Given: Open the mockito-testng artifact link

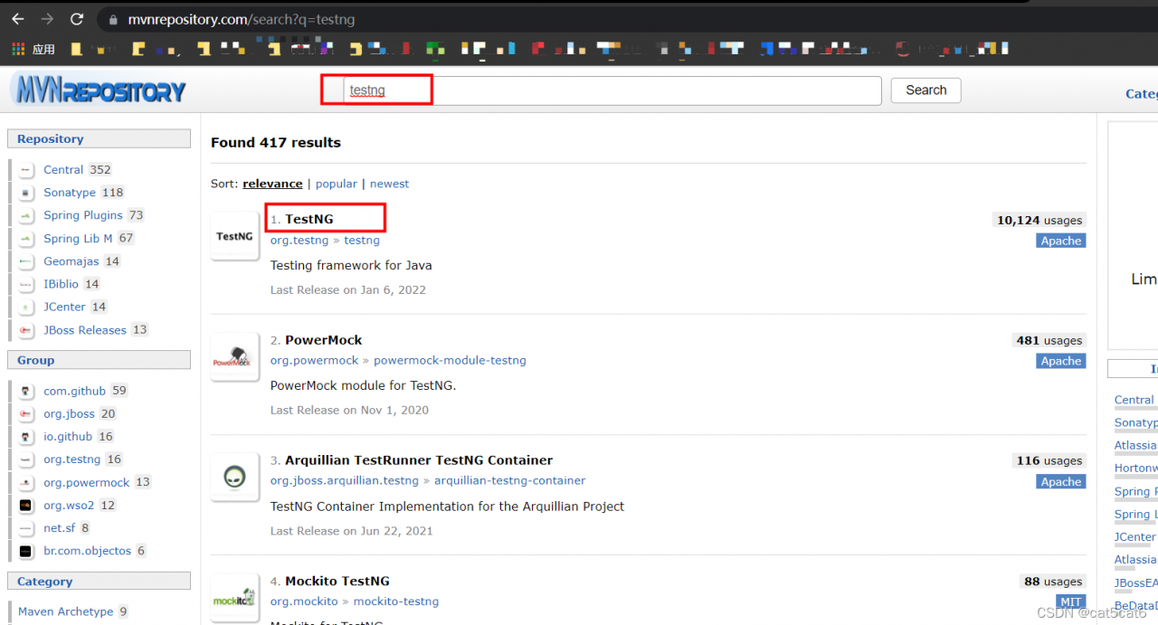Looking at the screenshot, I should tap(396, 601).
